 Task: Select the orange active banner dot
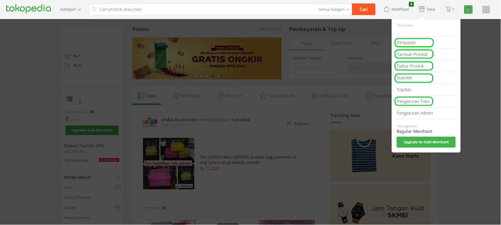[212, 76]
